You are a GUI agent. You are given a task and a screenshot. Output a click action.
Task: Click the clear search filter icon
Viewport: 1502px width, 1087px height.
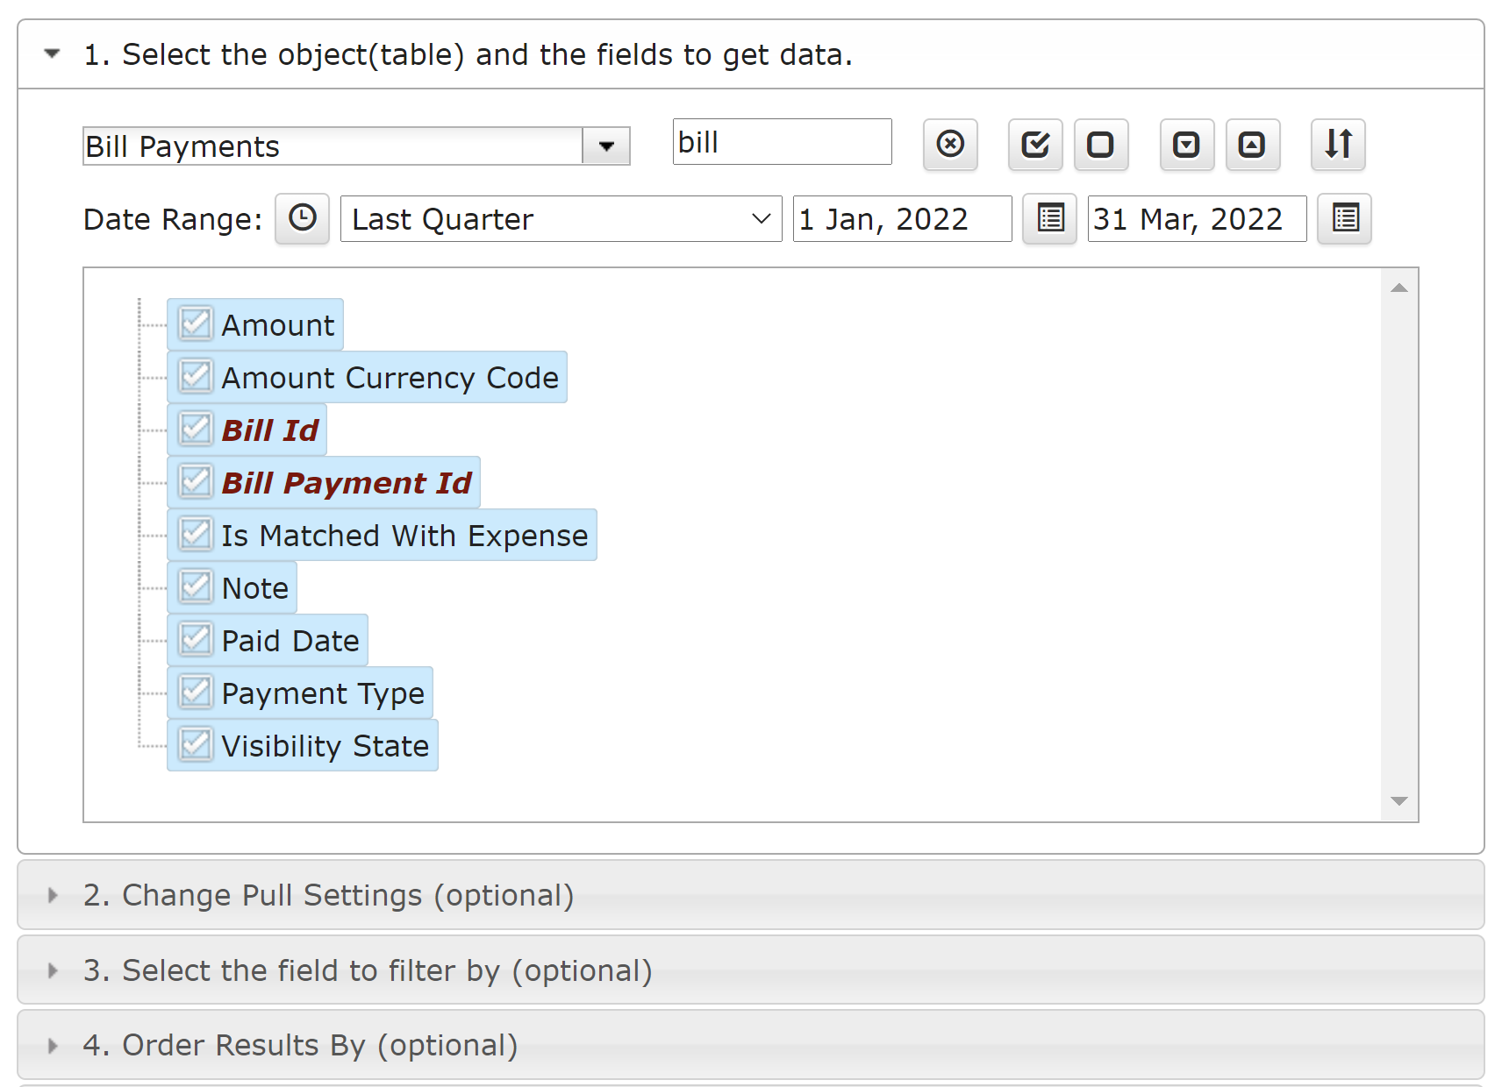point(950,144)
